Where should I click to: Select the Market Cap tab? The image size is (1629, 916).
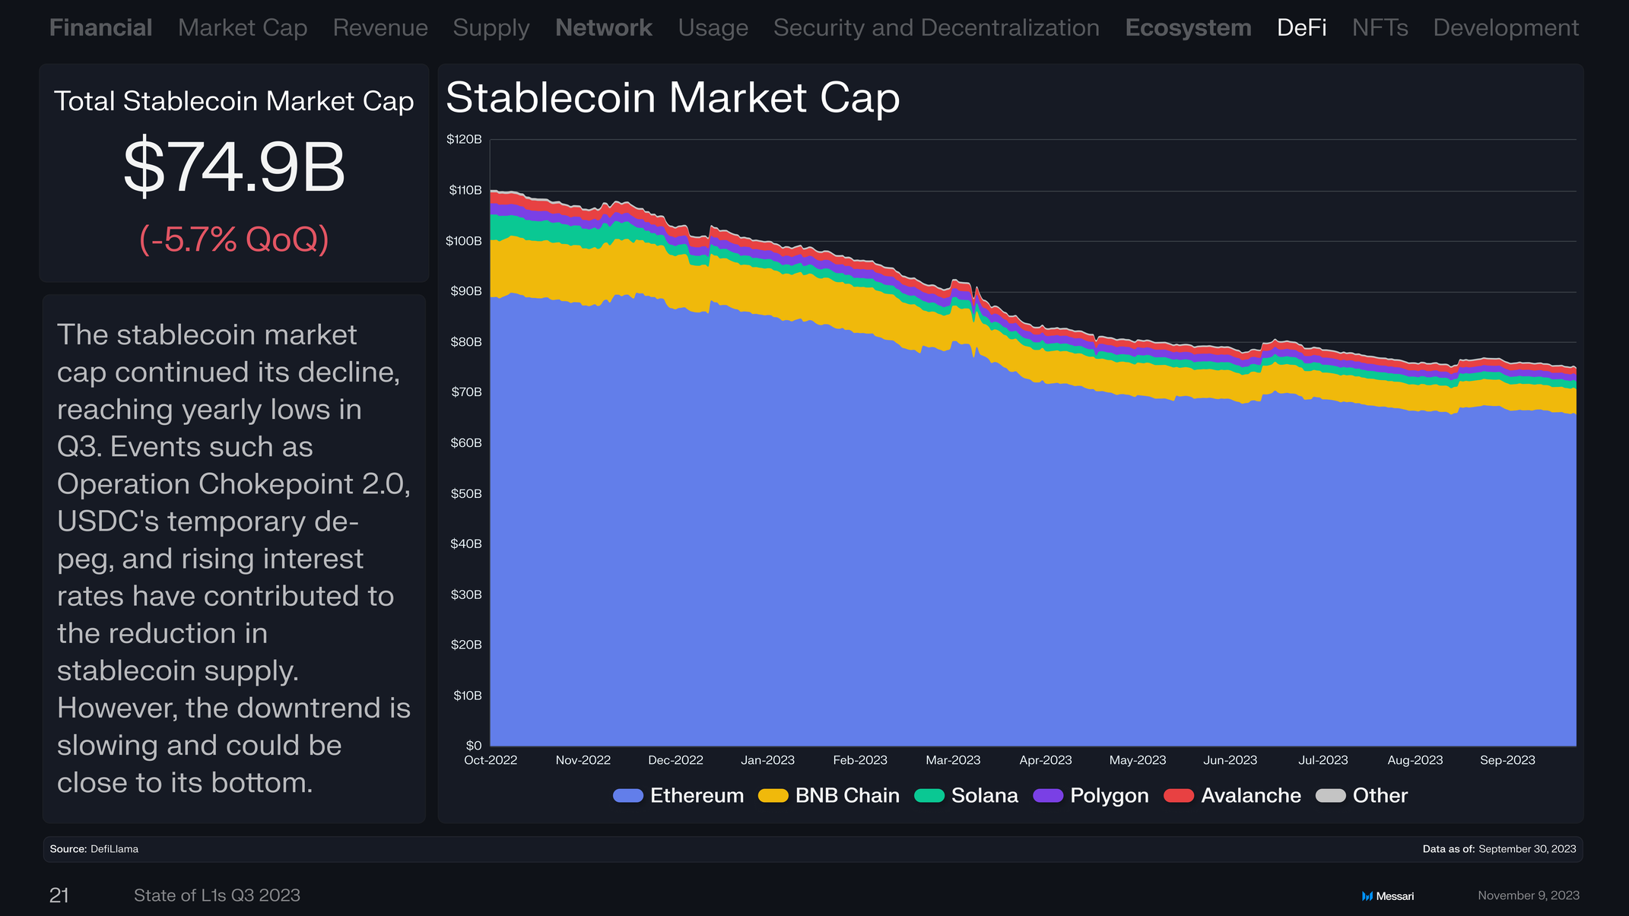pyautogui.click(x=243, y=29)
